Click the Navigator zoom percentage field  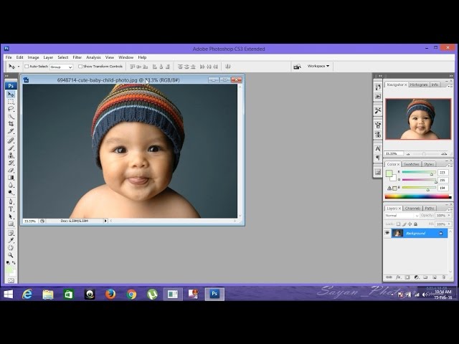pyautogui.click(x=394, y=153)
